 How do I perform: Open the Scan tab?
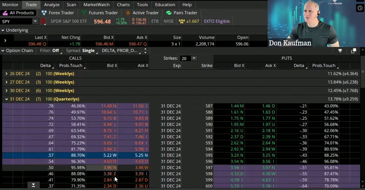click(71, 5)
